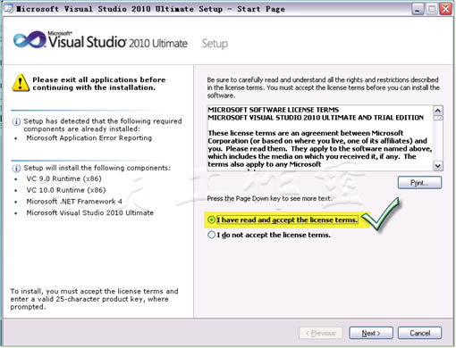The image size is (456, 348).
Task: Click 'VC 10.0 Runtime (x86)' list item
Action: (66, 190)
